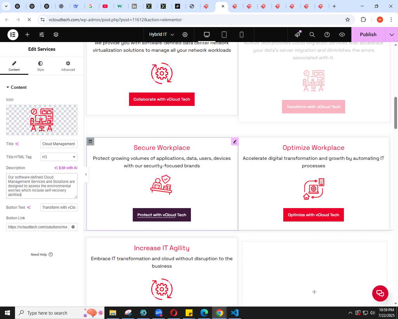Screen dimensions: 398x319
Task: Switch to the Content tab
Action: (14, 66)
